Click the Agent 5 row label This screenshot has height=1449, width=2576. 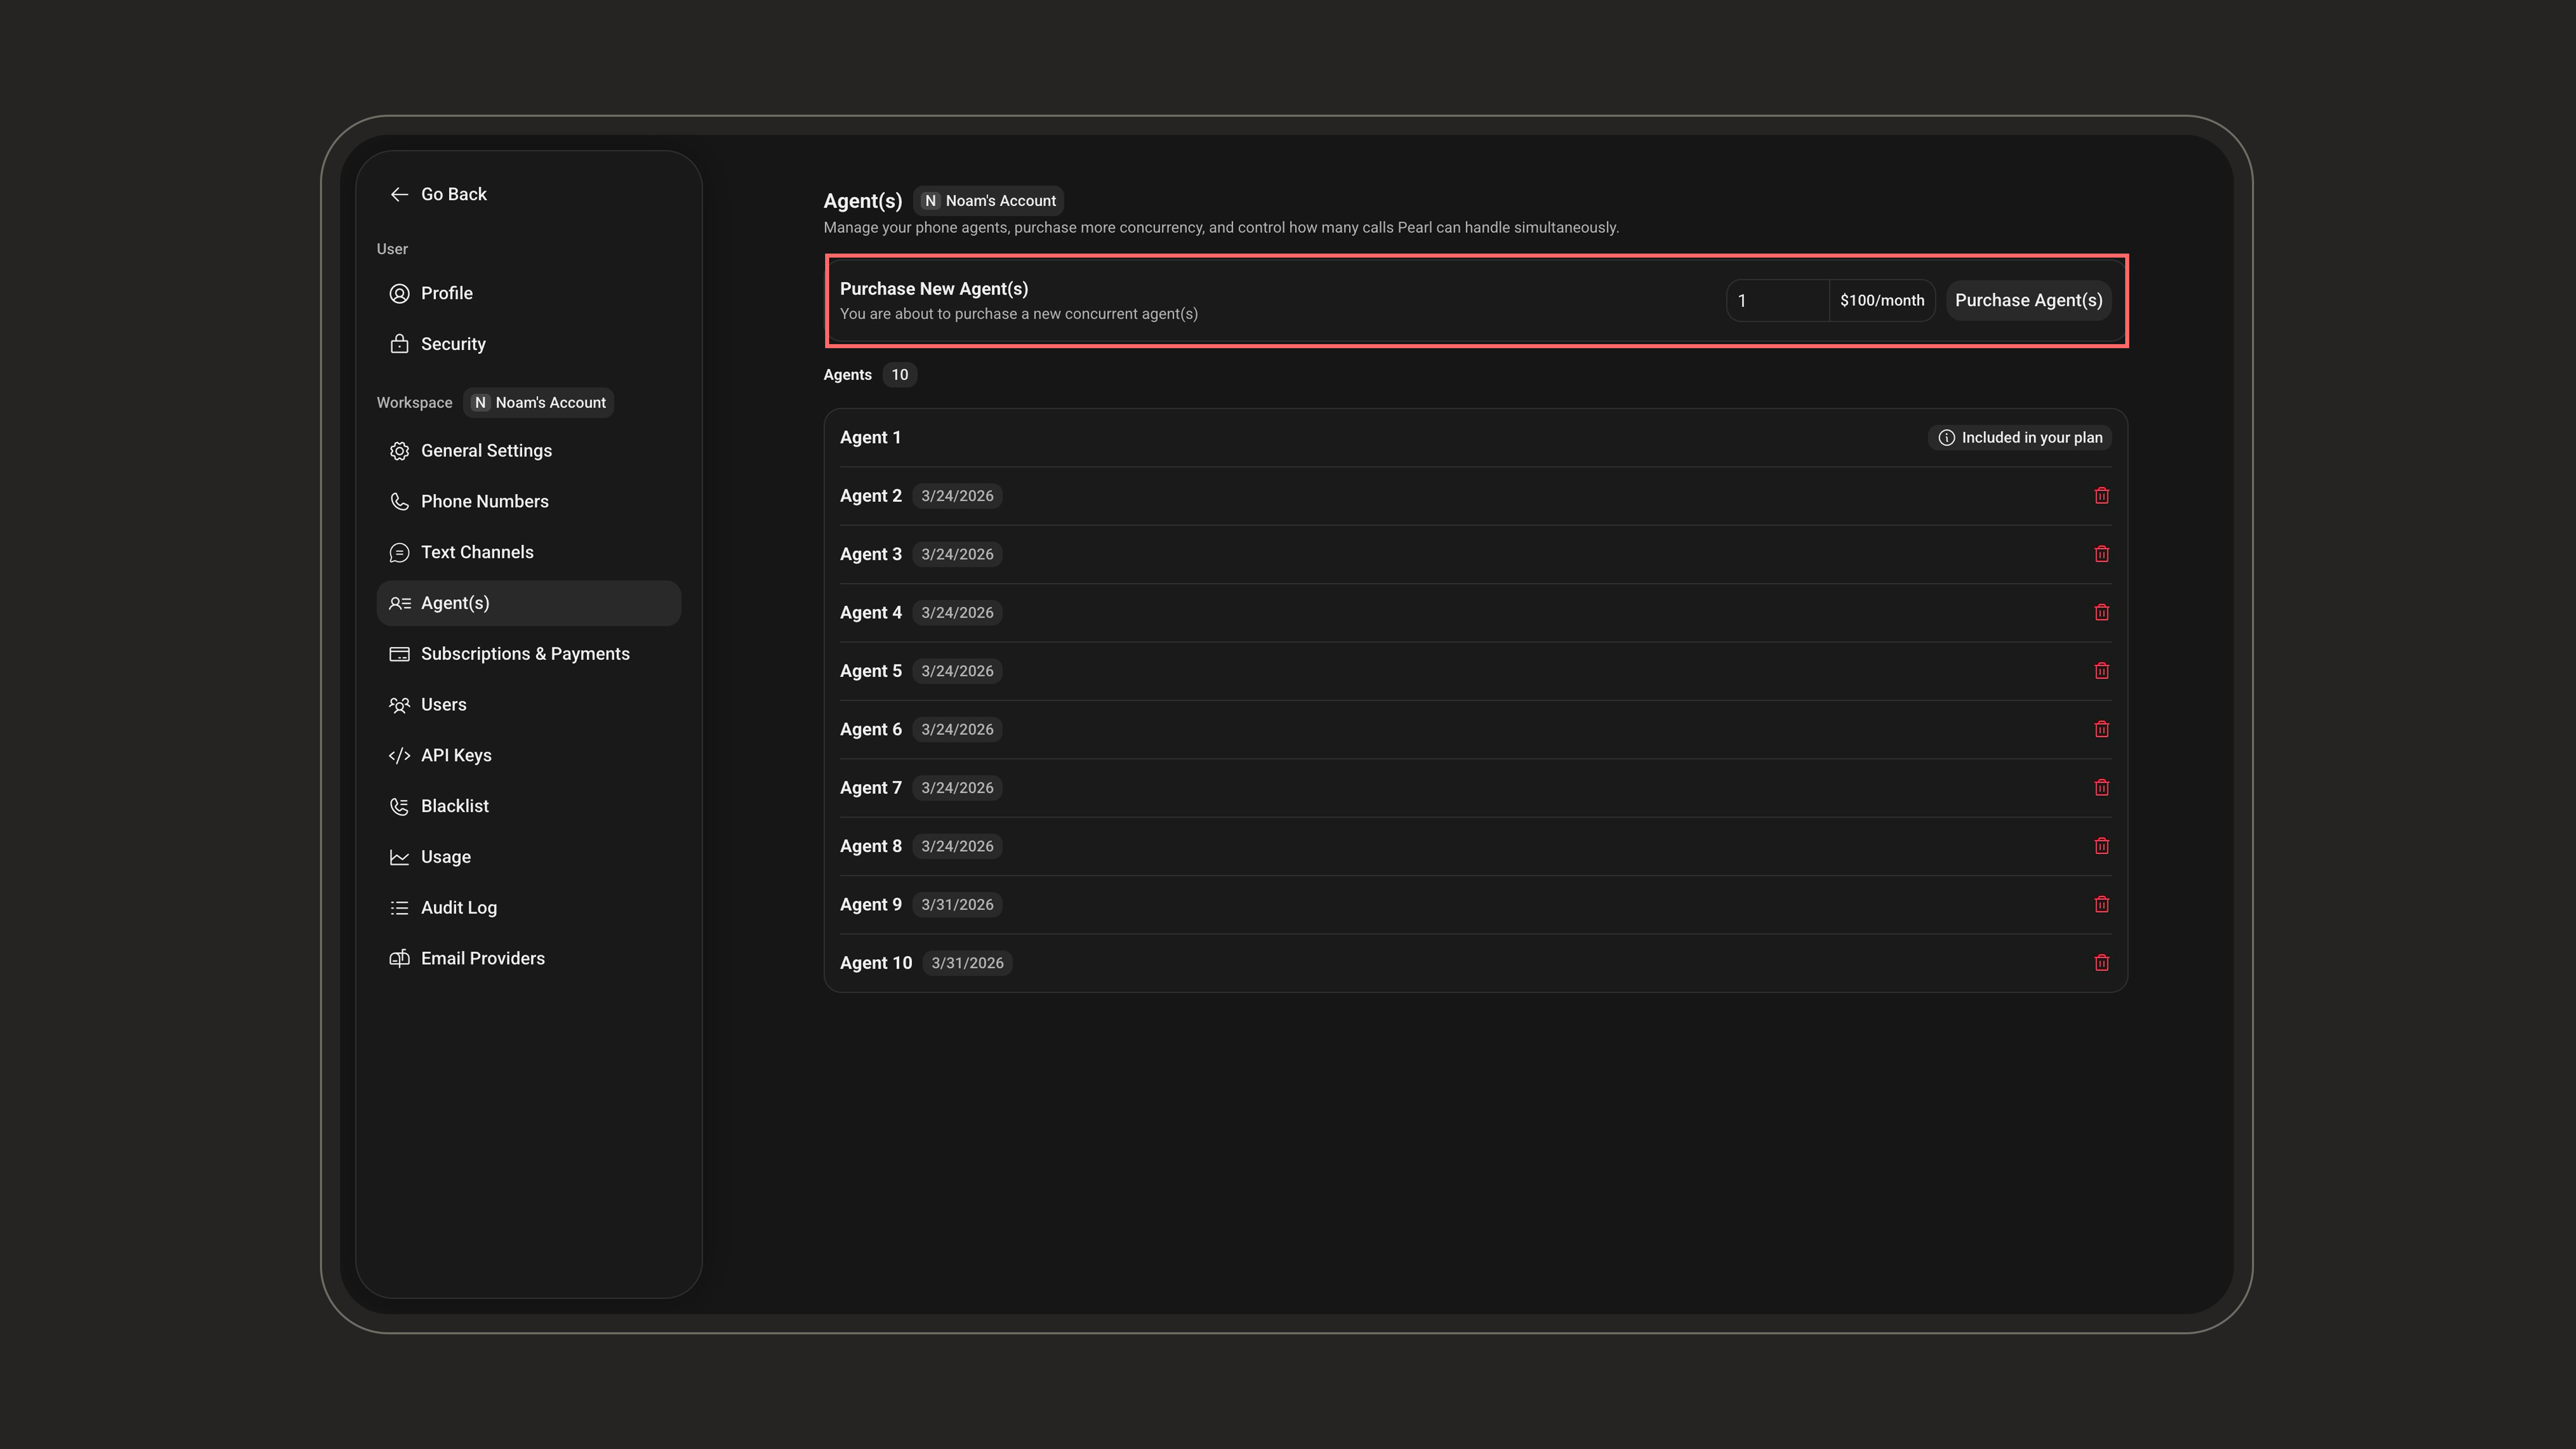871,671
